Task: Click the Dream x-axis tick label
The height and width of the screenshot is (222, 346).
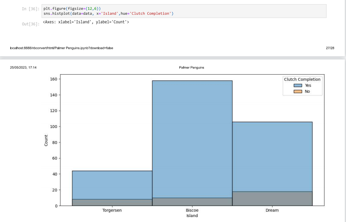Action: [x=272, y=210]
